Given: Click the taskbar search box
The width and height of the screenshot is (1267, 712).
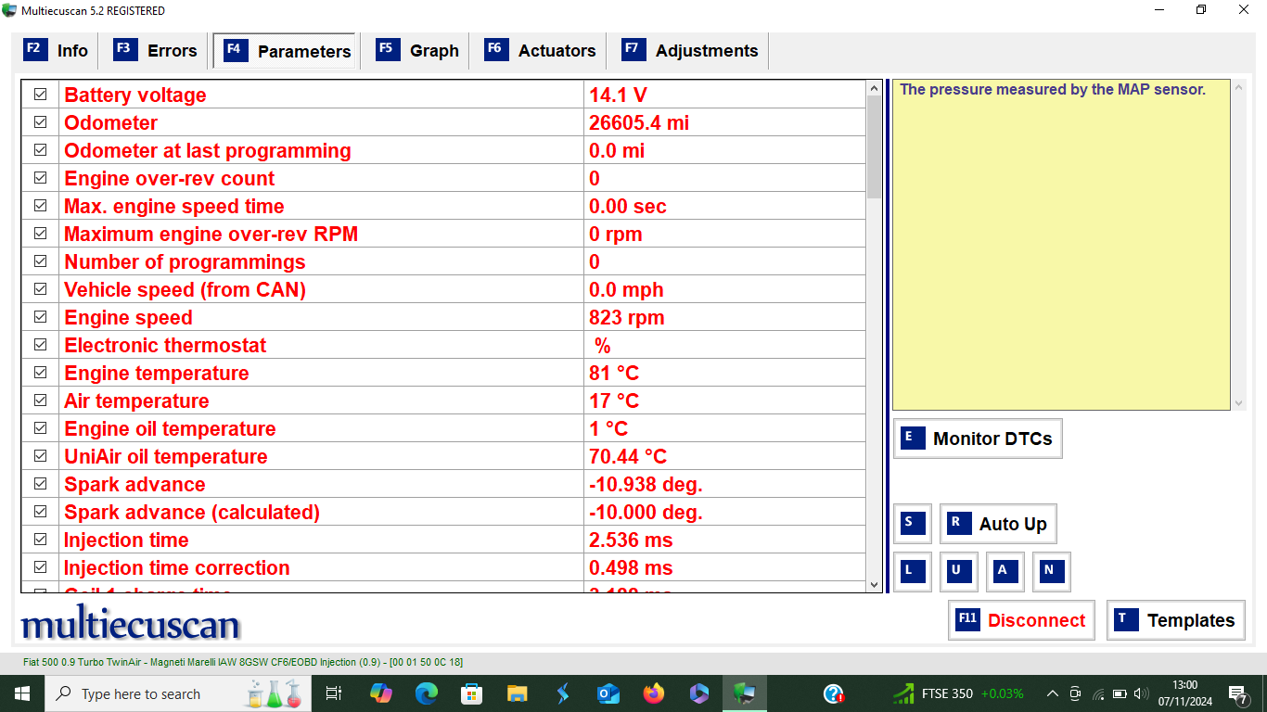Looking at the screenshot, I should pos(176,693).
